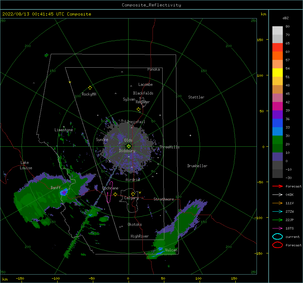Pick the dark orange 57-60 dBZ swatch

pyautogui.click(x=277, y=56)
